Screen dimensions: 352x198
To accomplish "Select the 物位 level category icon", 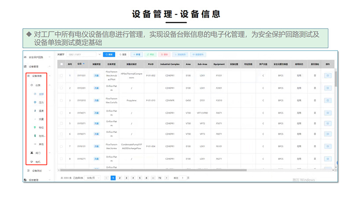I will tap(35, 127).
